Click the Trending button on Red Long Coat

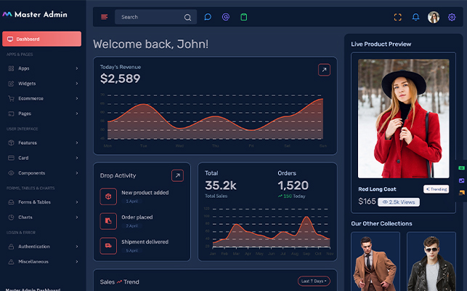click(x=436, y=189)
